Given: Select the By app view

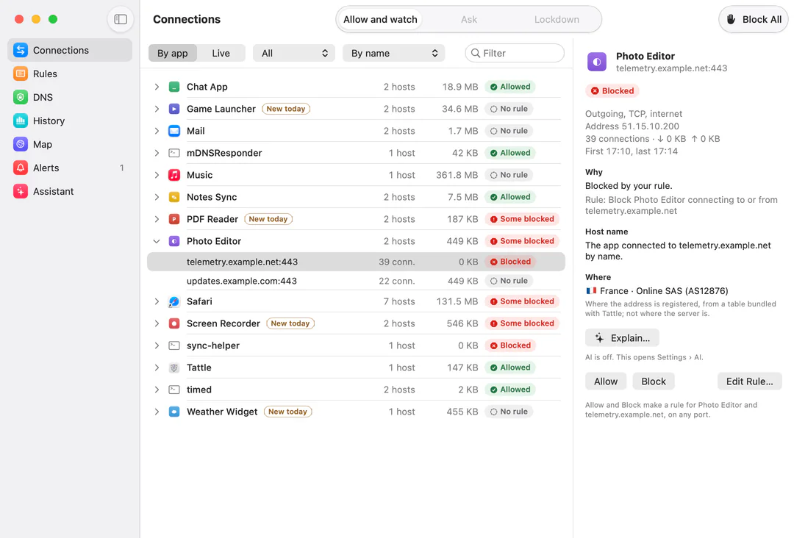Looking at the screenshot, I should (173, 53).
